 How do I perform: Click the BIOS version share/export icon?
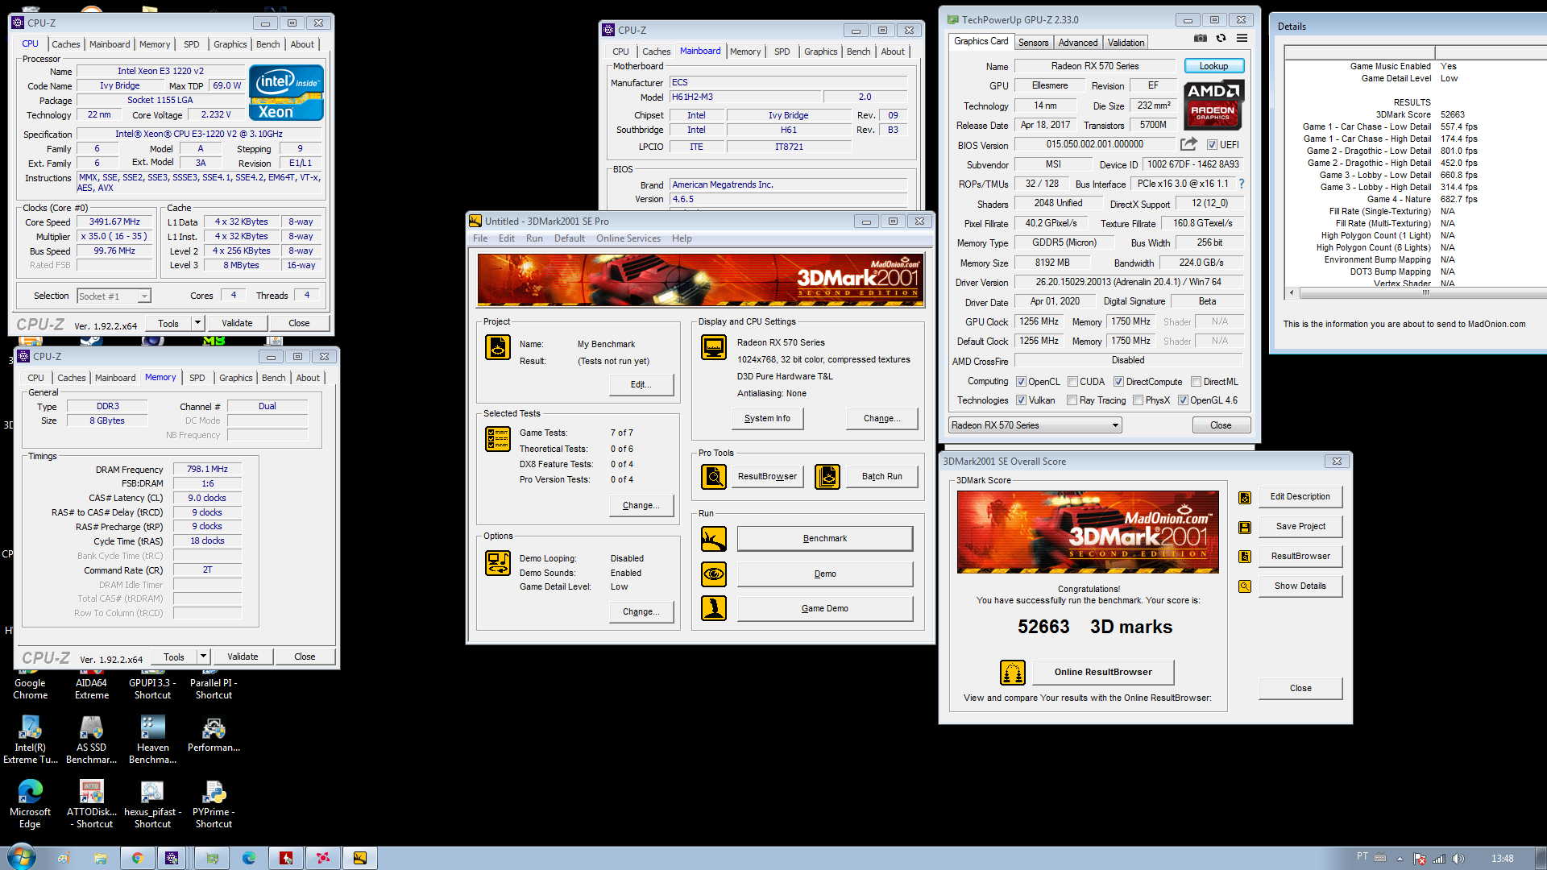[1188, 144]
